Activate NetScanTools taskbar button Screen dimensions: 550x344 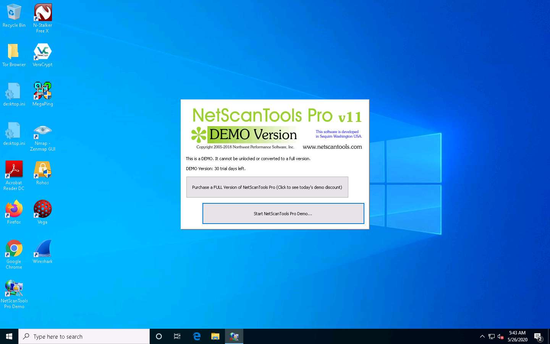(x=234, y=336)
